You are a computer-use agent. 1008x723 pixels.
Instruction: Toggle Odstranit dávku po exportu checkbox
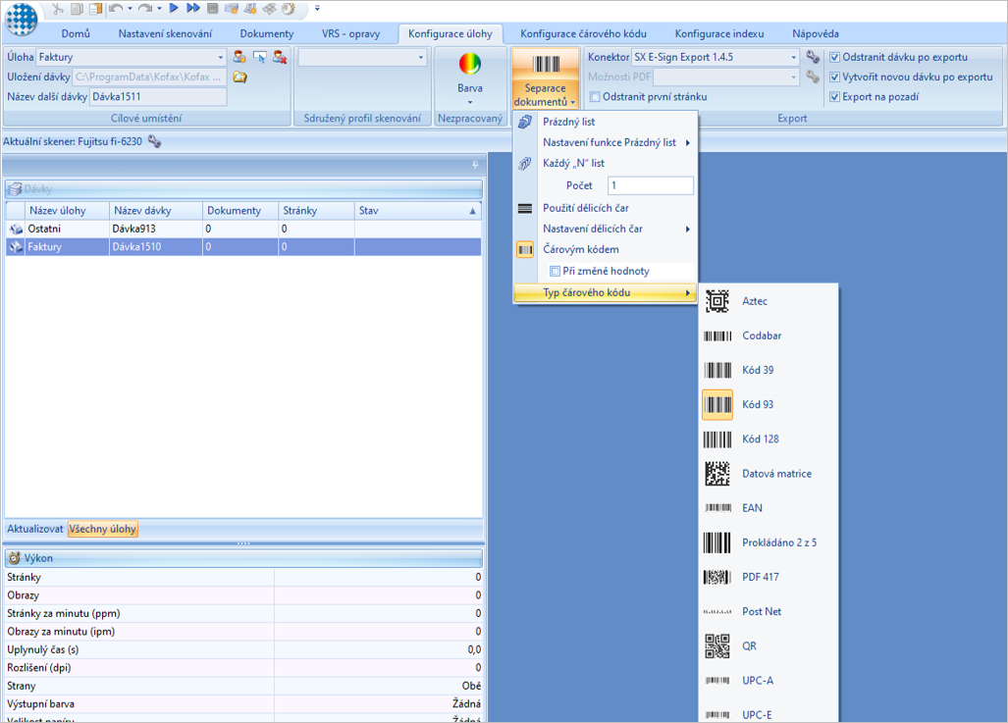click(834, 57)
